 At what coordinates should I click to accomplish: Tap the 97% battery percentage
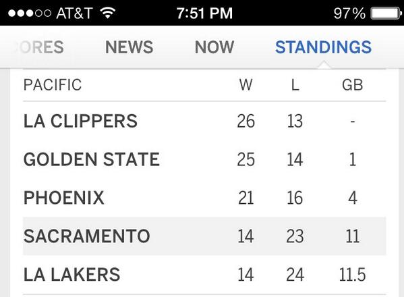coord(349,13)
